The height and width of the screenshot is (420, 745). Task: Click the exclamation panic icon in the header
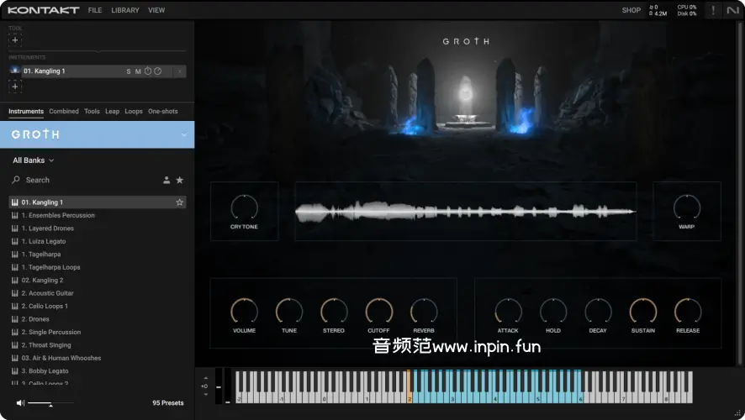coord(713,10)
